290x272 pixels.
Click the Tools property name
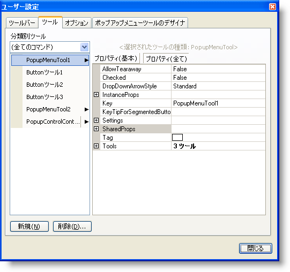tap(109, 146)
